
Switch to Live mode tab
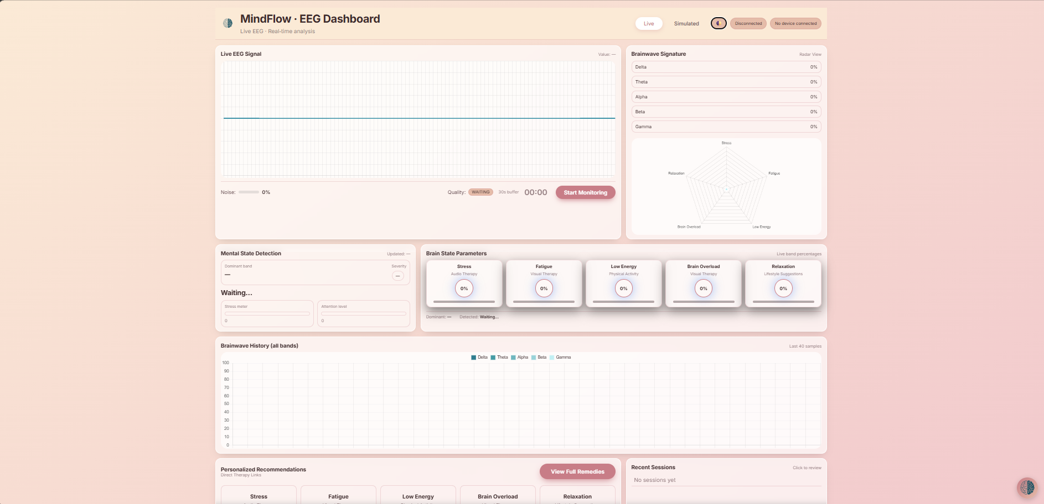point(649,23)
